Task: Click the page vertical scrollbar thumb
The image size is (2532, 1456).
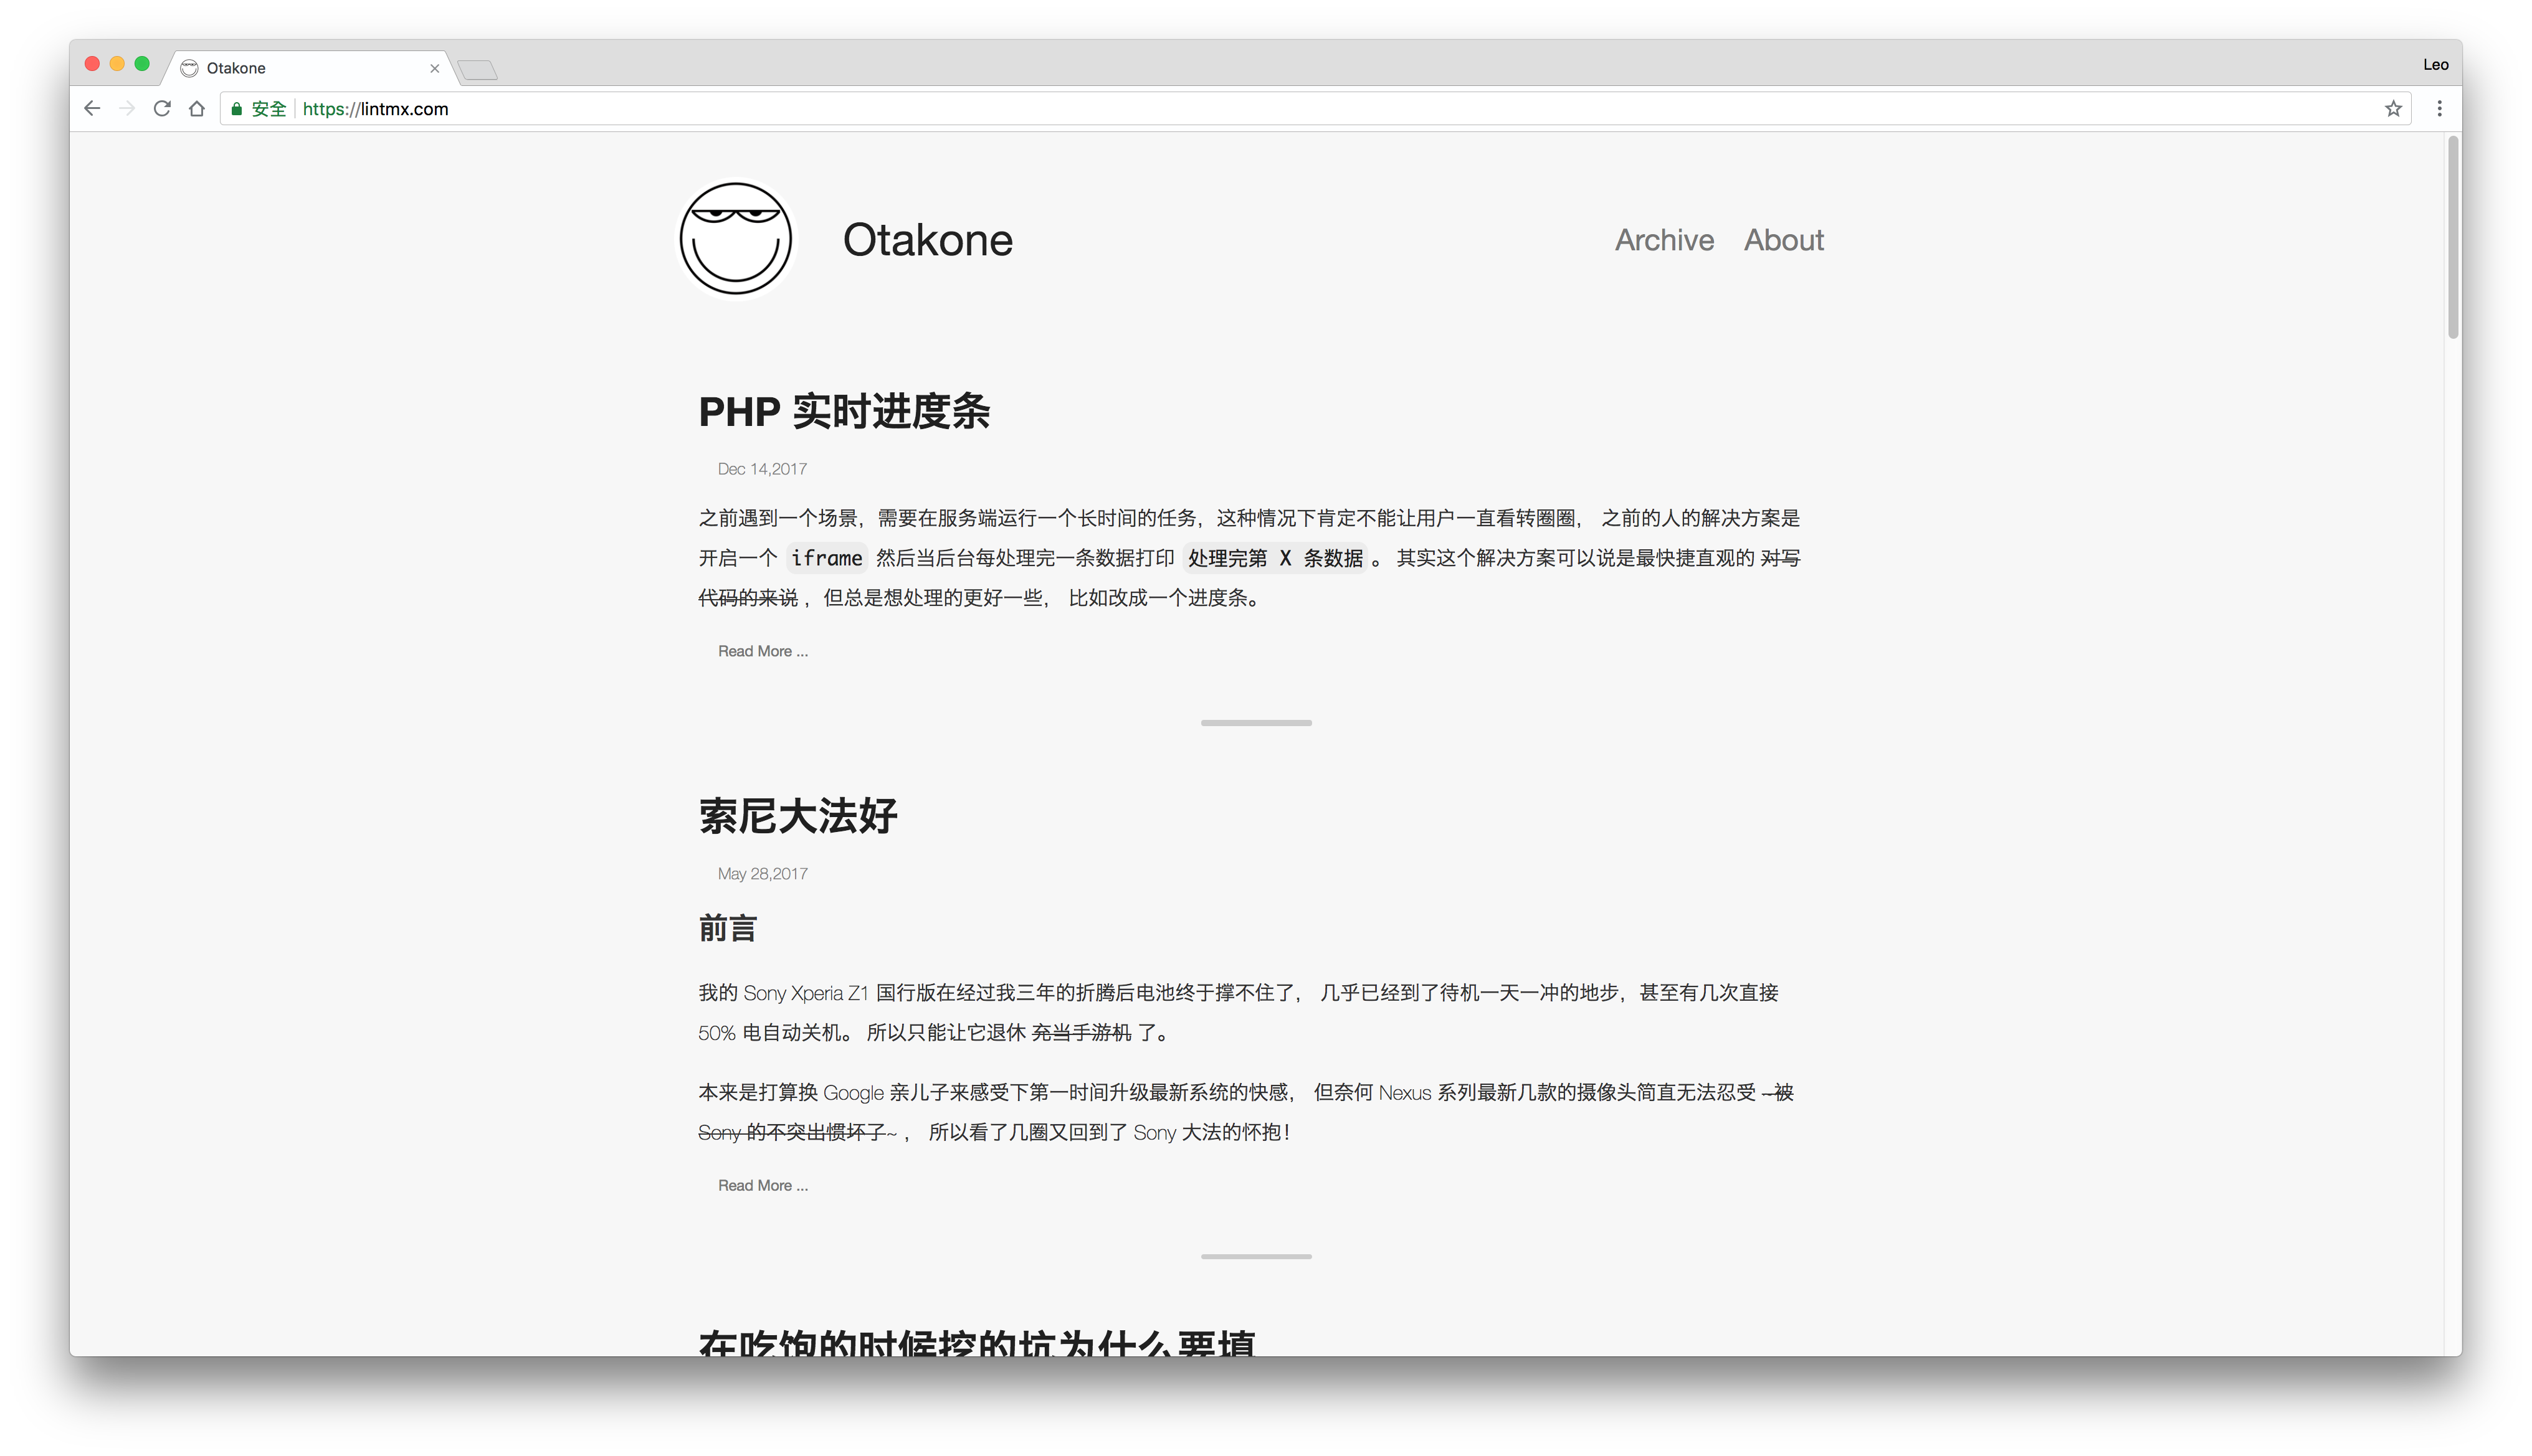Action: click(x=2452, y=238)
